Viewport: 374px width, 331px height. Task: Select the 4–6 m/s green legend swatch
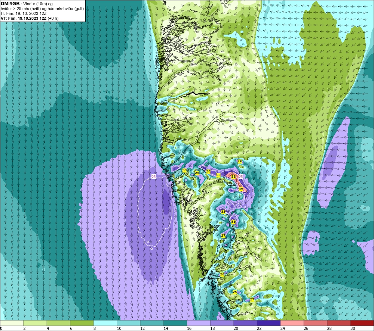click(58, 323)
